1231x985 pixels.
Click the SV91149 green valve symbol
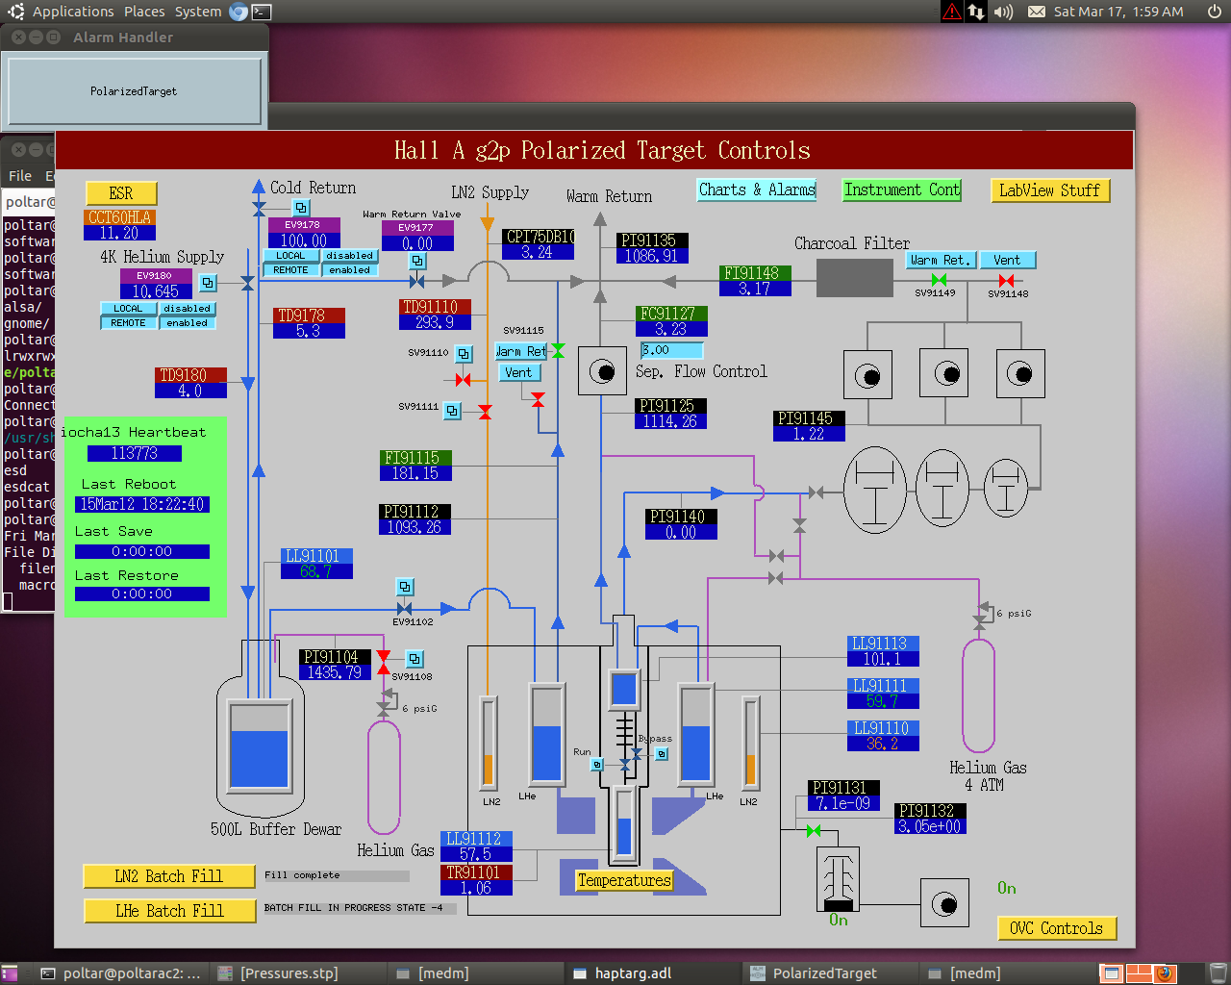tap(940, 281)
